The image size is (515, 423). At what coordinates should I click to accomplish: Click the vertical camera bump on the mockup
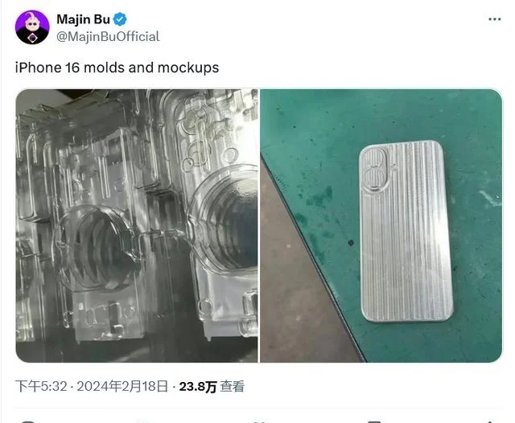tap(376, 170)
